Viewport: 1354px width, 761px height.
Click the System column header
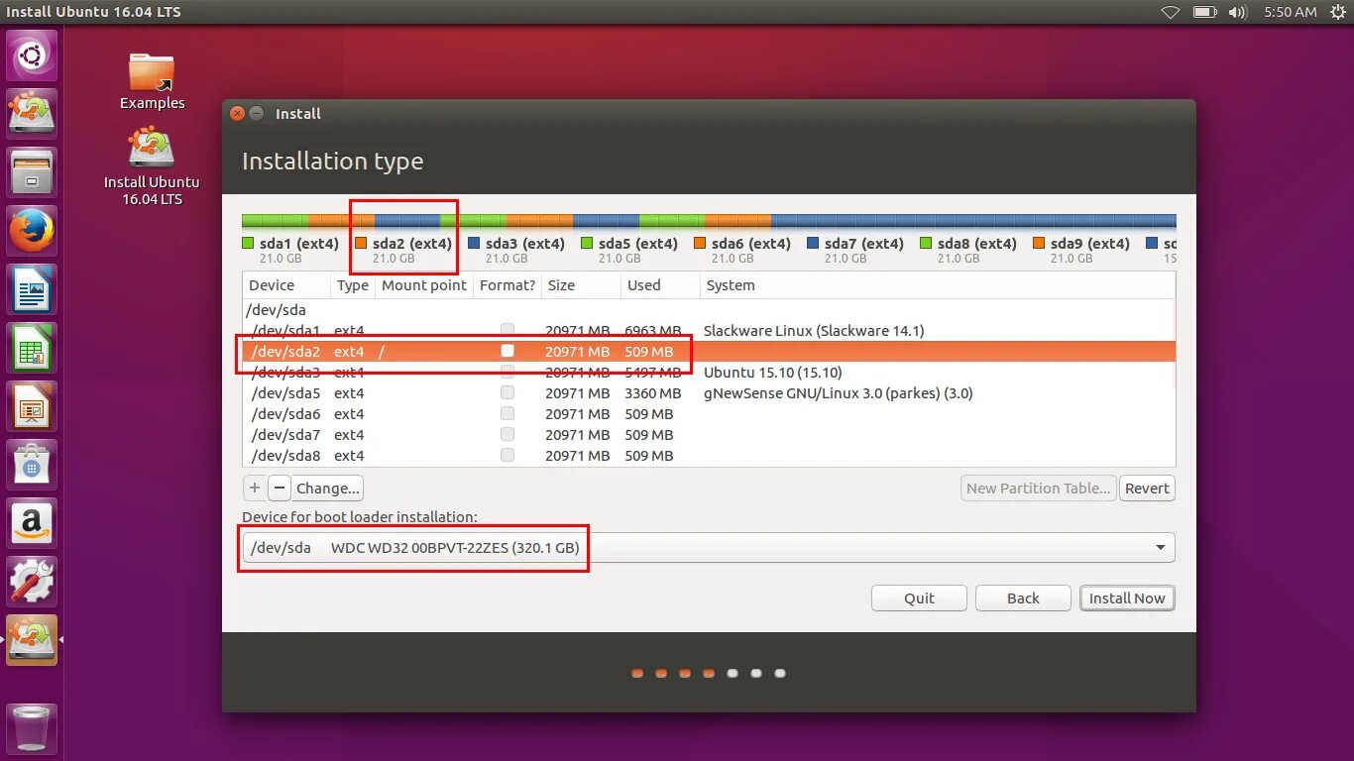[x=937, y=285]
